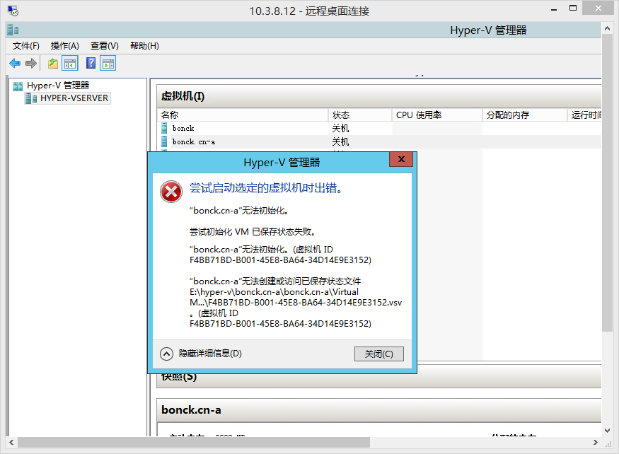
Task: Close the error dialog with red X
Action: click(401, 159)
